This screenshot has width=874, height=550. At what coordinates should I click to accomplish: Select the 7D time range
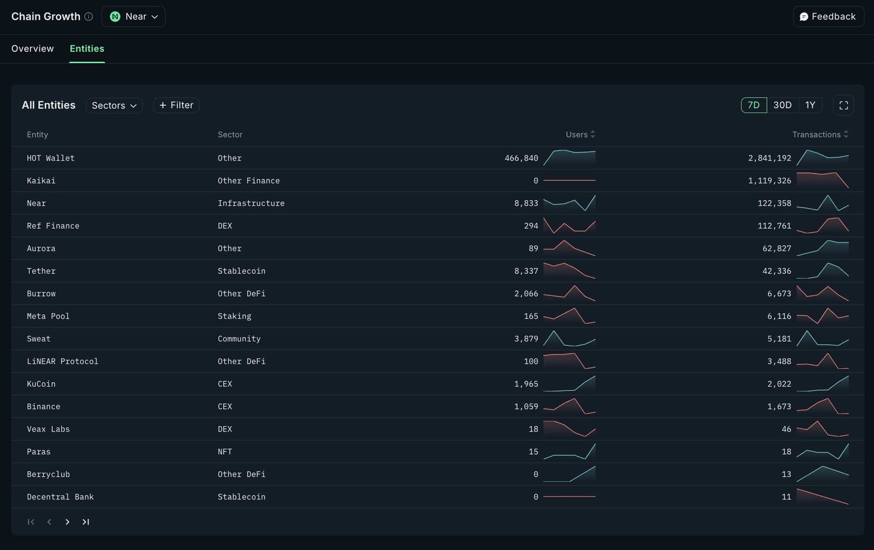(754, 105)
